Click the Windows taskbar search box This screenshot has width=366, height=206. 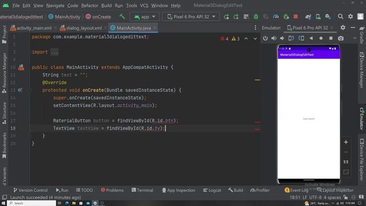tap(31, 203)
